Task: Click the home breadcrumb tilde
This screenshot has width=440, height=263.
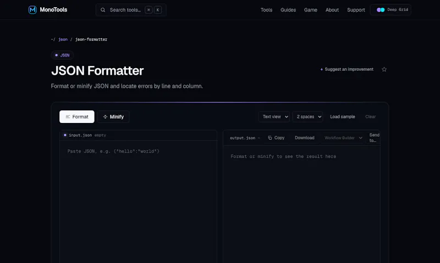Action: pyautogui.click(x=53, y=40)
